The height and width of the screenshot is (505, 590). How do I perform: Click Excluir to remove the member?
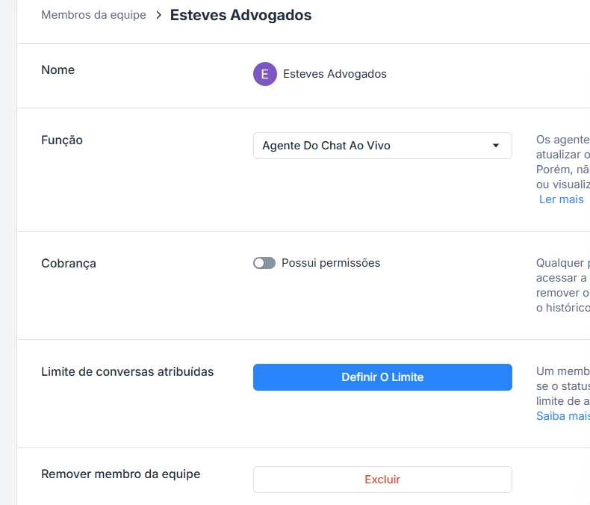point(382,480)
